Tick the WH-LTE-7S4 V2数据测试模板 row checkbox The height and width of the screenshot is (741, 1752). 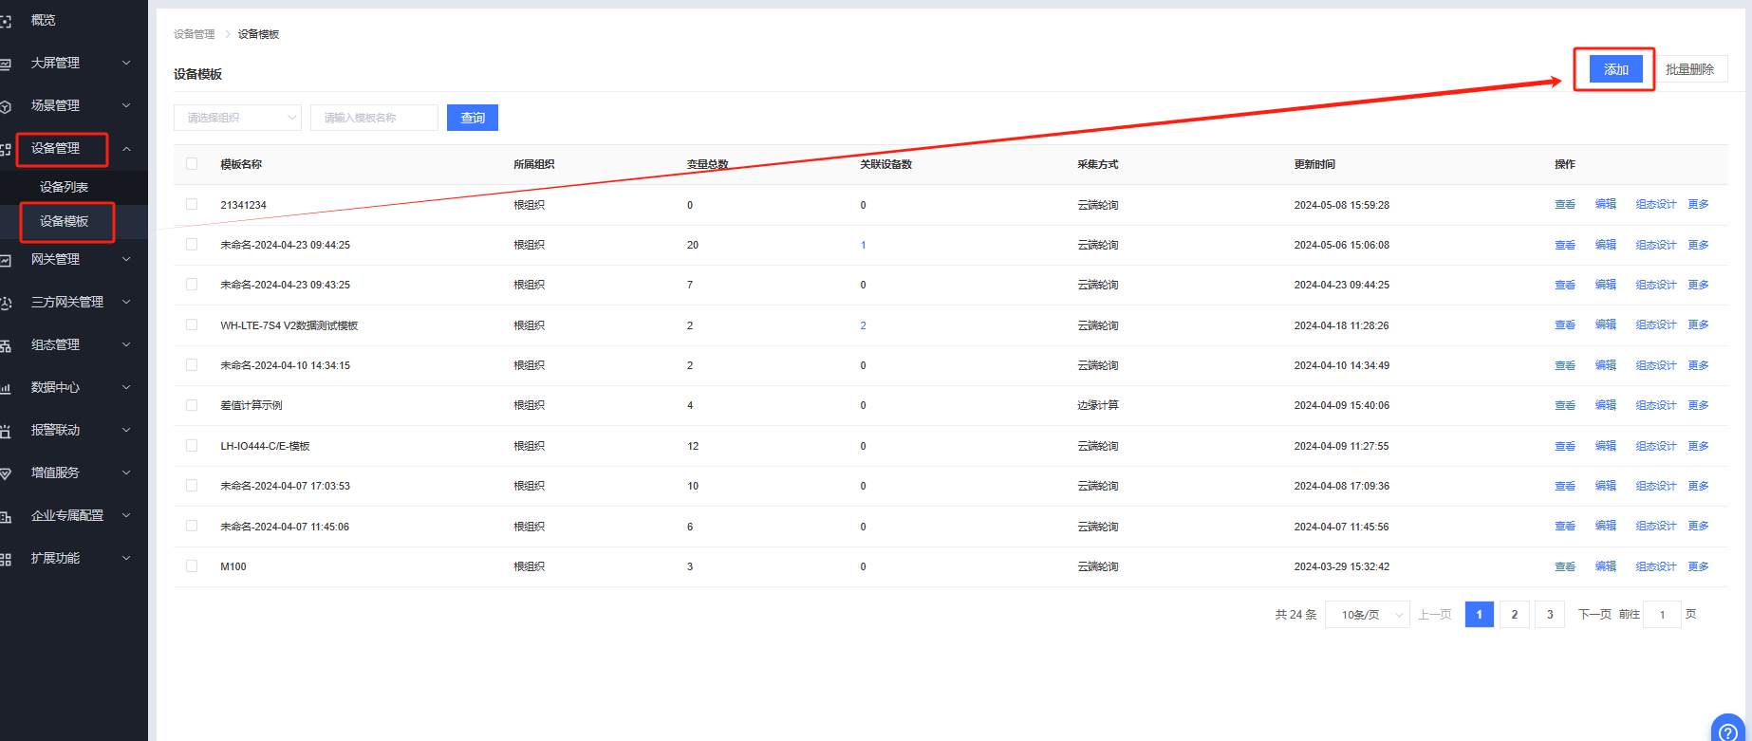click(x=192, y=324)
